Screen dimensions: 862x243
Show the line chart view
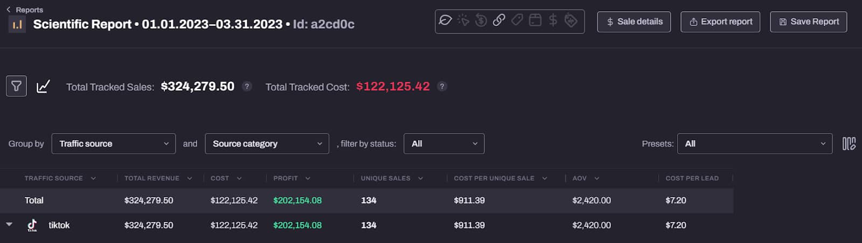(43, 86)
